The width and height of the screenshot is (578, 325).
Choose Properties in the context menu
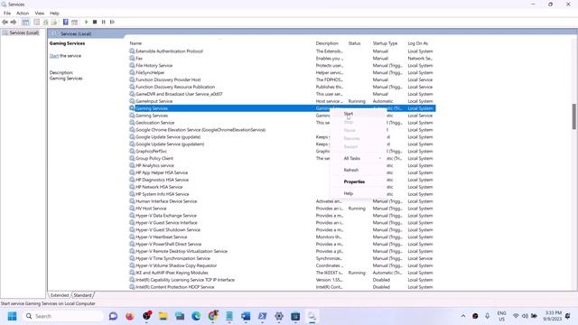(354, 182)
